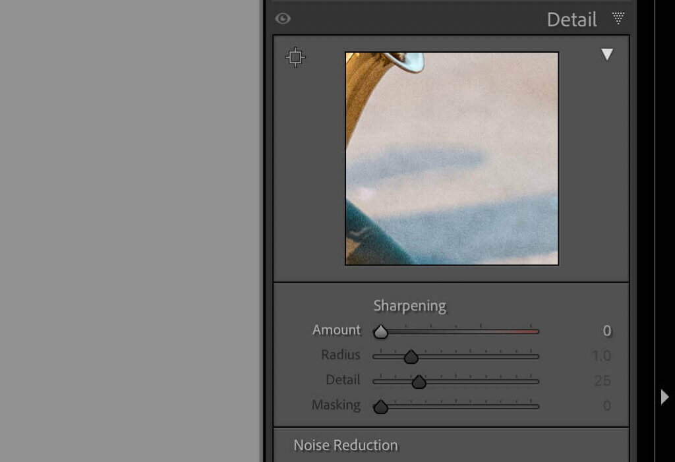
Task: Expand the Noise Reduction section
Action: click(345, 446)
